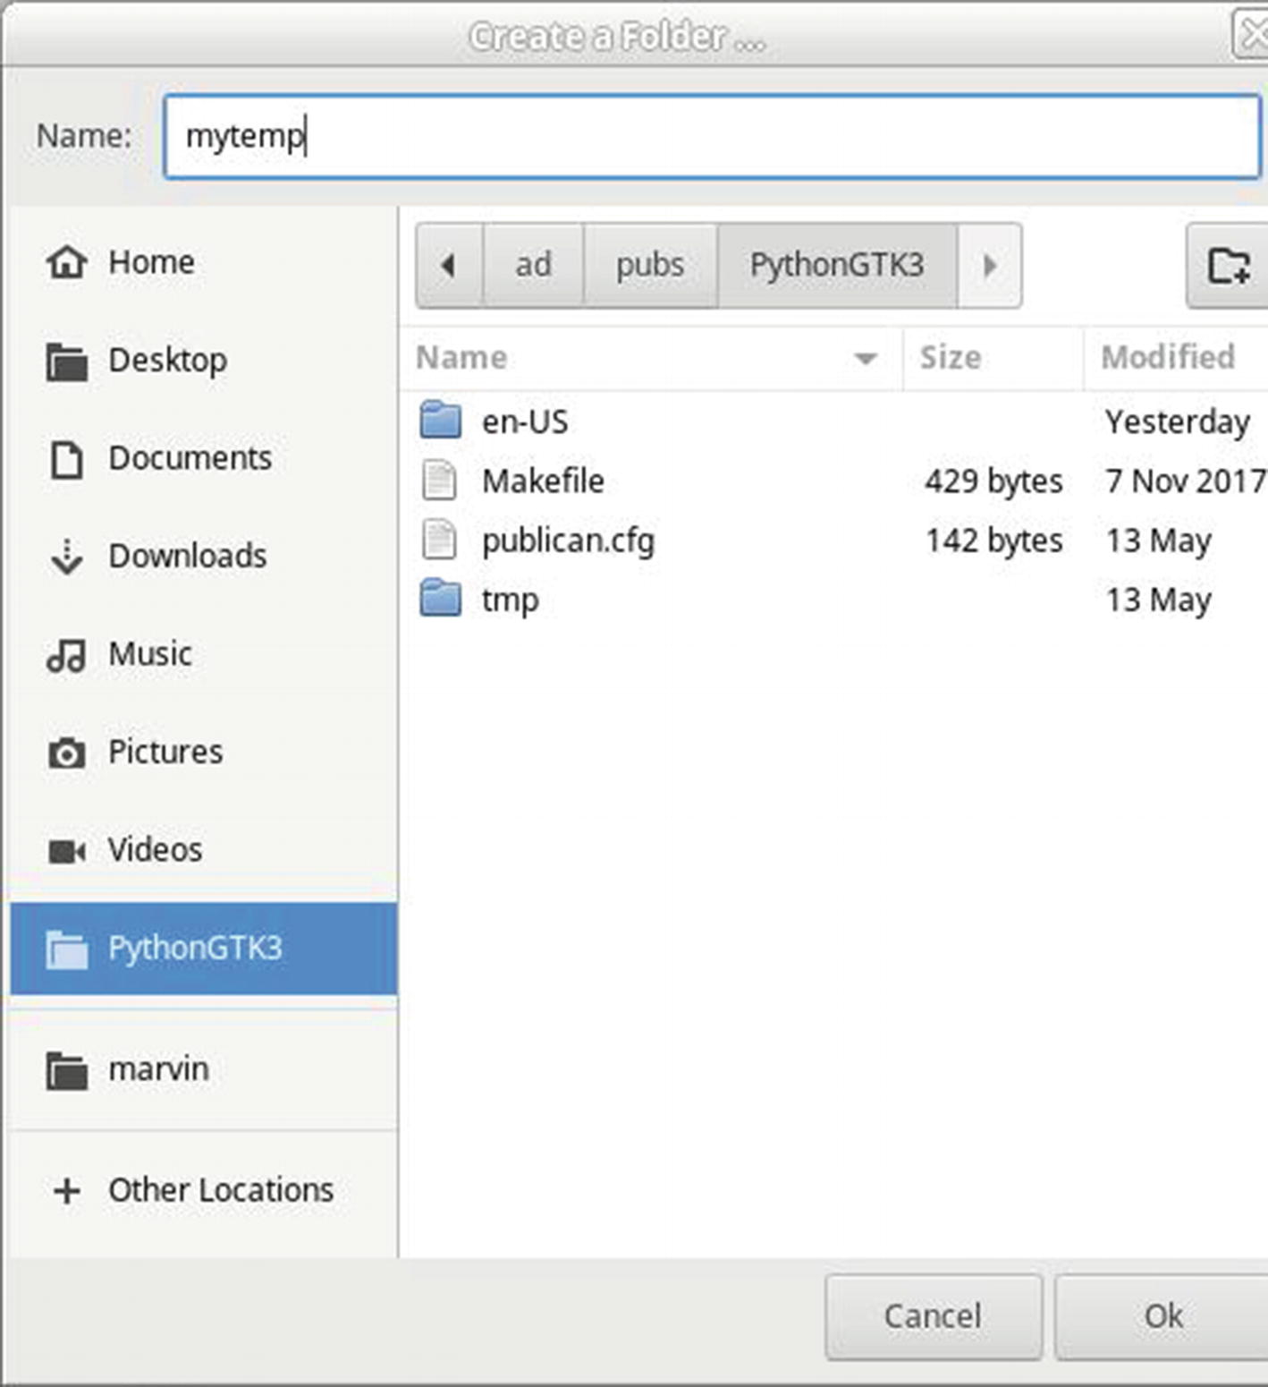Image resolution: width=1268 pixels, height=1387 pixels.
Task: Select the publican.cfg file
Action: [x=567, y=540]
